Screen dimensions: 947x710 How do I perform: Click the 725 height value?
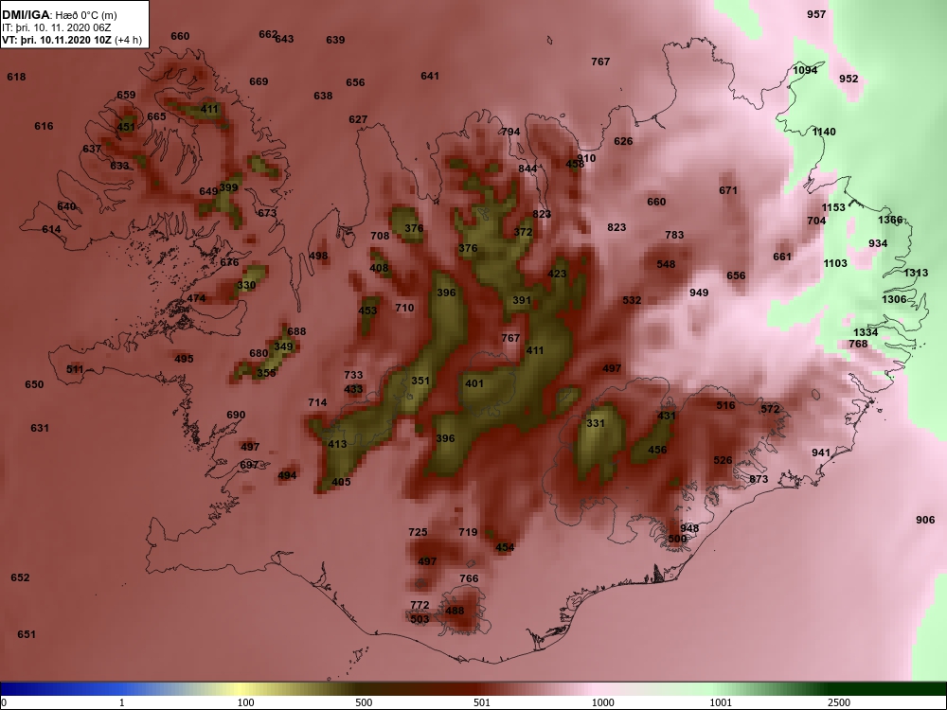(418, 532)
